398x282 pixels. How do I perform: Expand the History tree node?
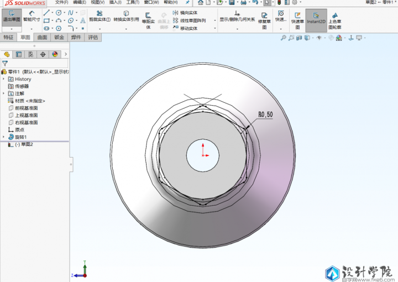click(3, 79)
